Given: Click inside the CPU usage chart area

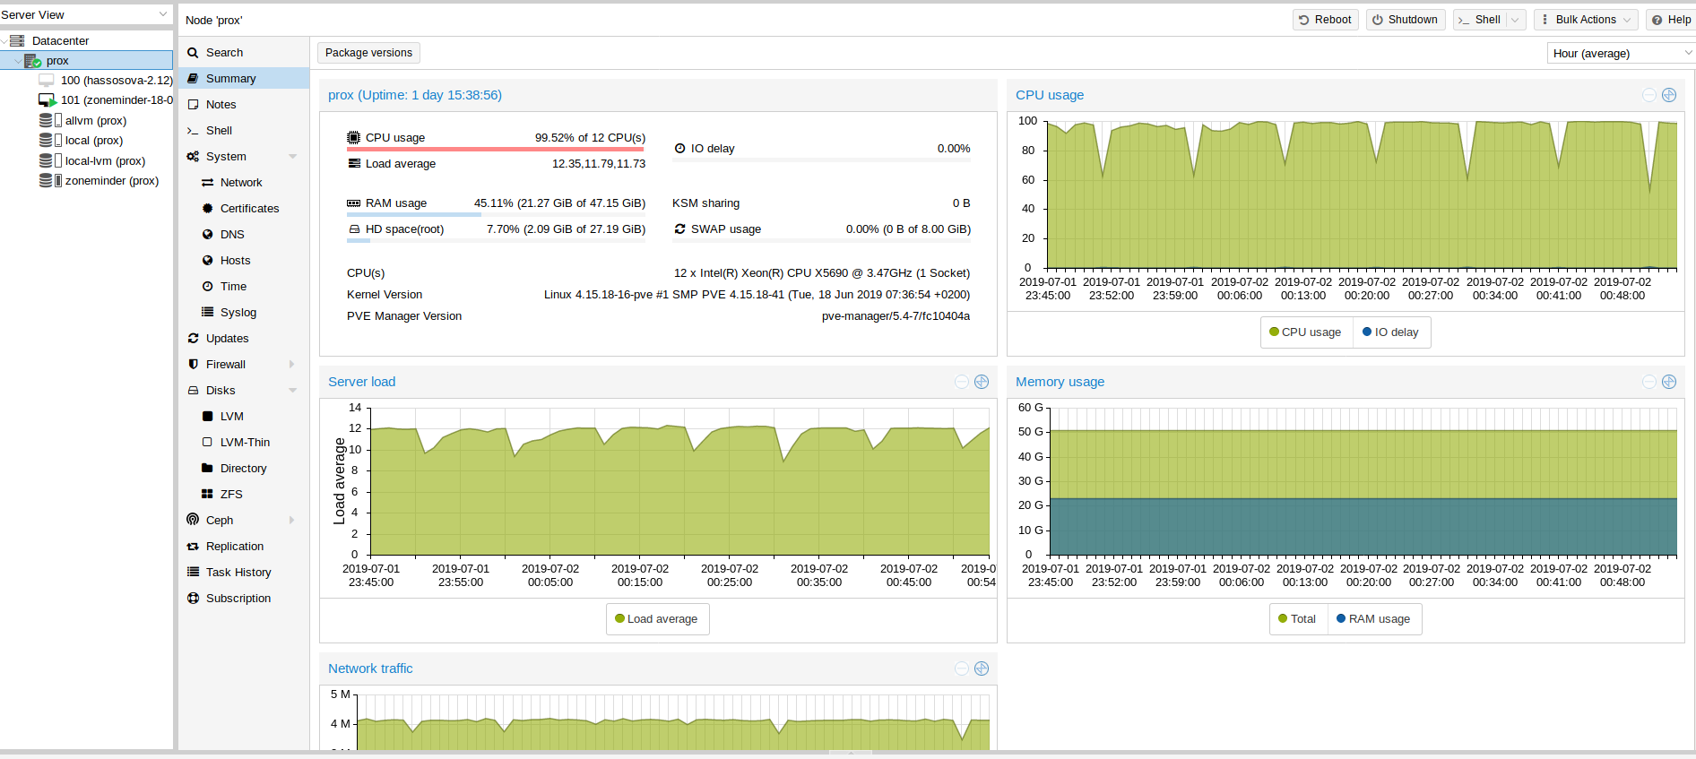Looking at the screenshot, I should [x=1362, y=194].
